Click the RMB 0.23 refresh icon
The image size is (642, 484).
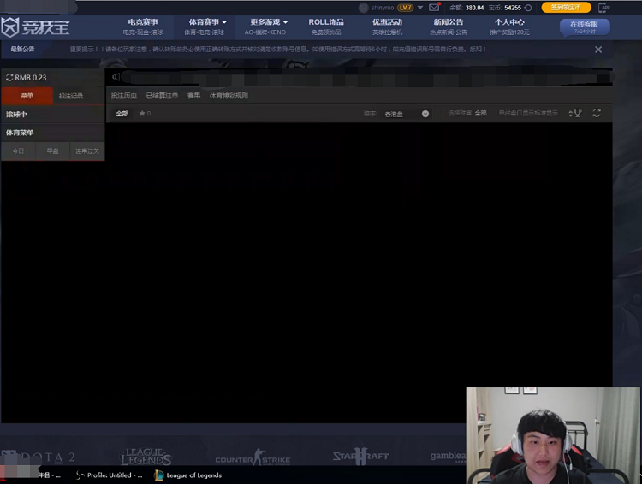[9, 78]
